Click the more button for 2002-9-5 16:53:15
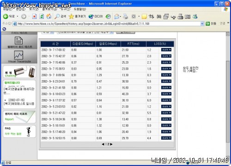231x166 pixels. (166, 138)
